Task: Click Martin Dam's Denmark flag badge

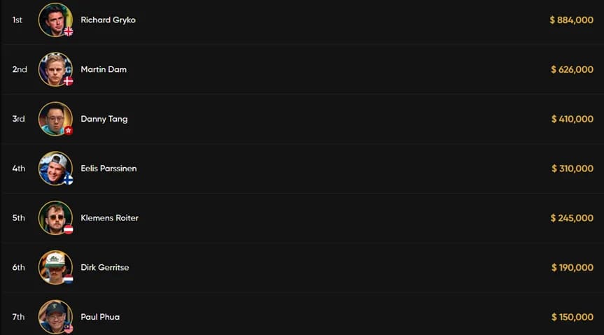Action: coord(68,81)
